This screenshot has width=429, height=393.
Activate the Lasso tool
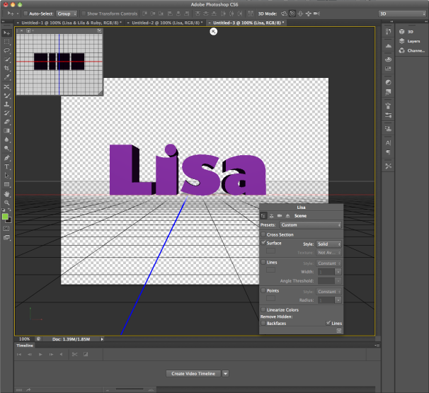pos(7,50)
